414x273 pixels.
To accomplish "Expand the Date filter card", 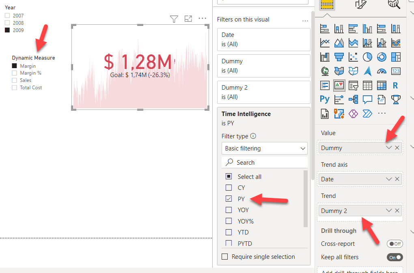I will (x=263, y=39).
